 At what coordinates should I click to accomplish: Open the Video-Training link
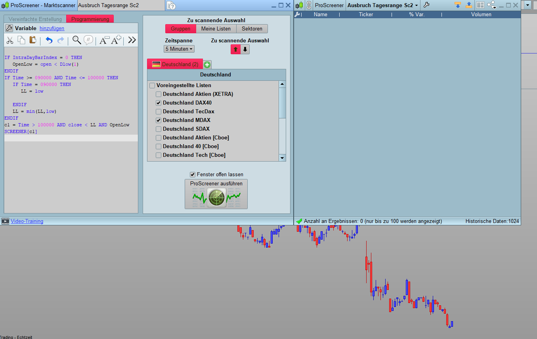point(27,221)
